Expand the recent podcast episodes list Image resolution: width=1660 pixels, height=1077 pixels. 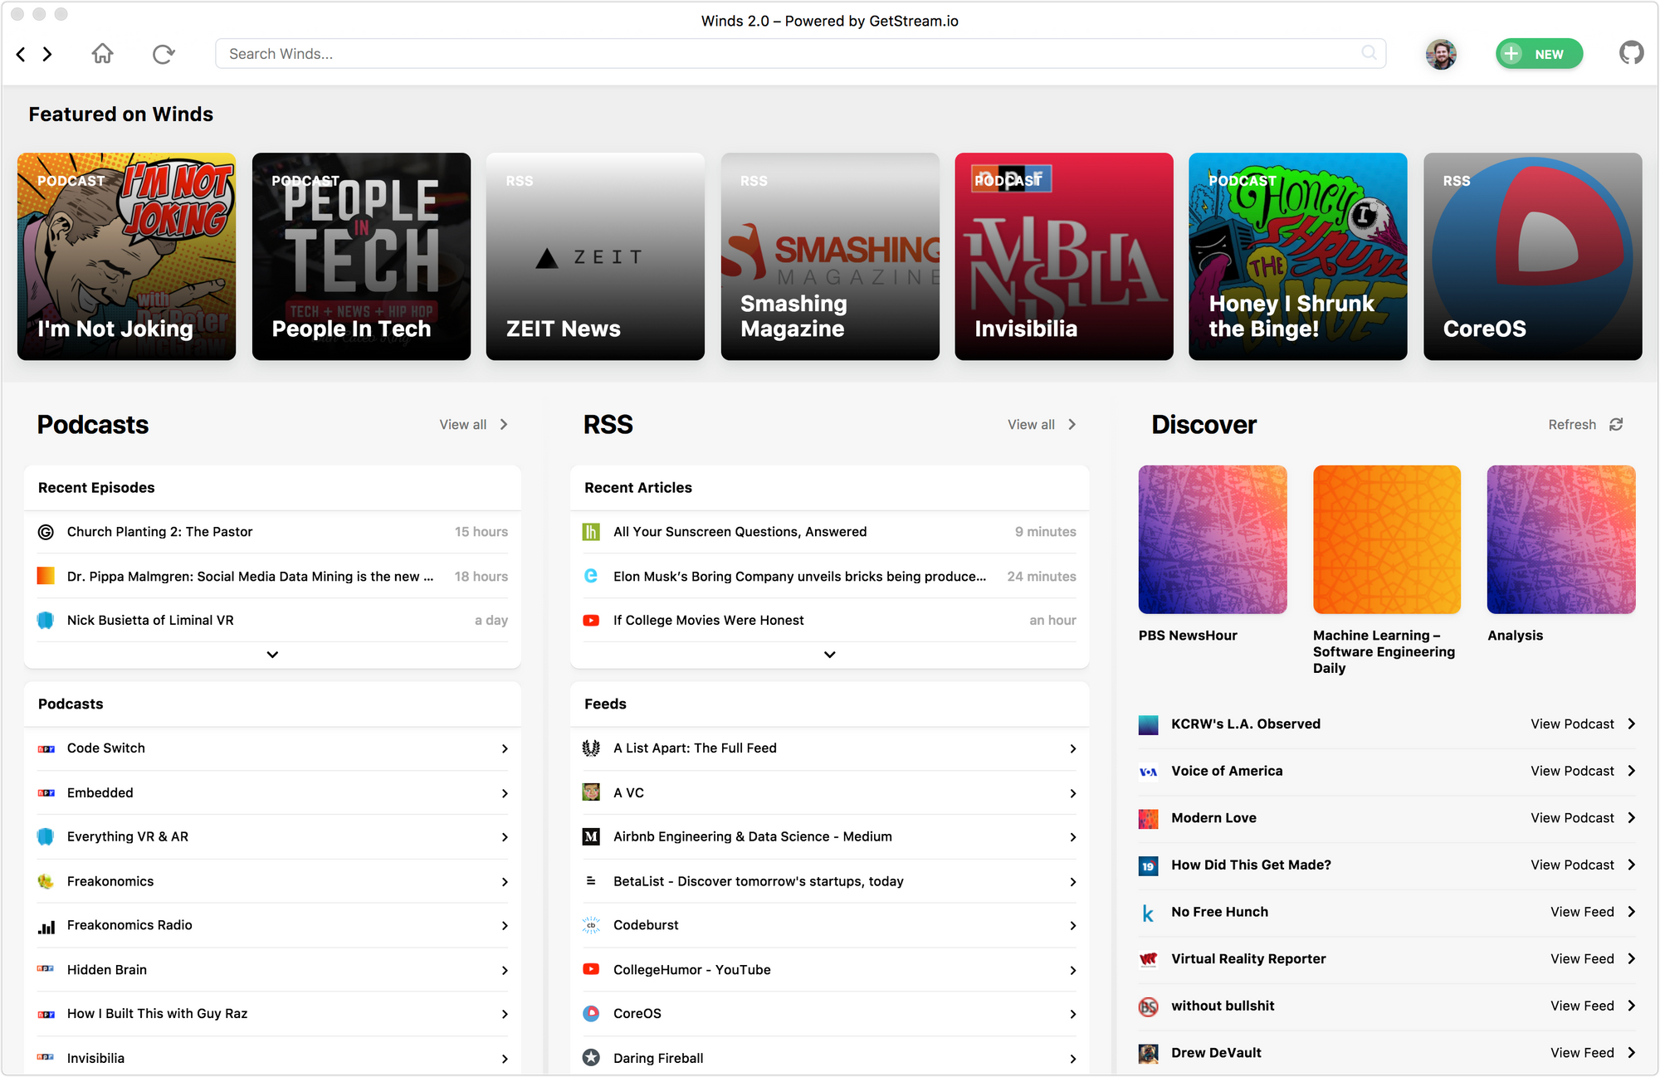(272, 655)
